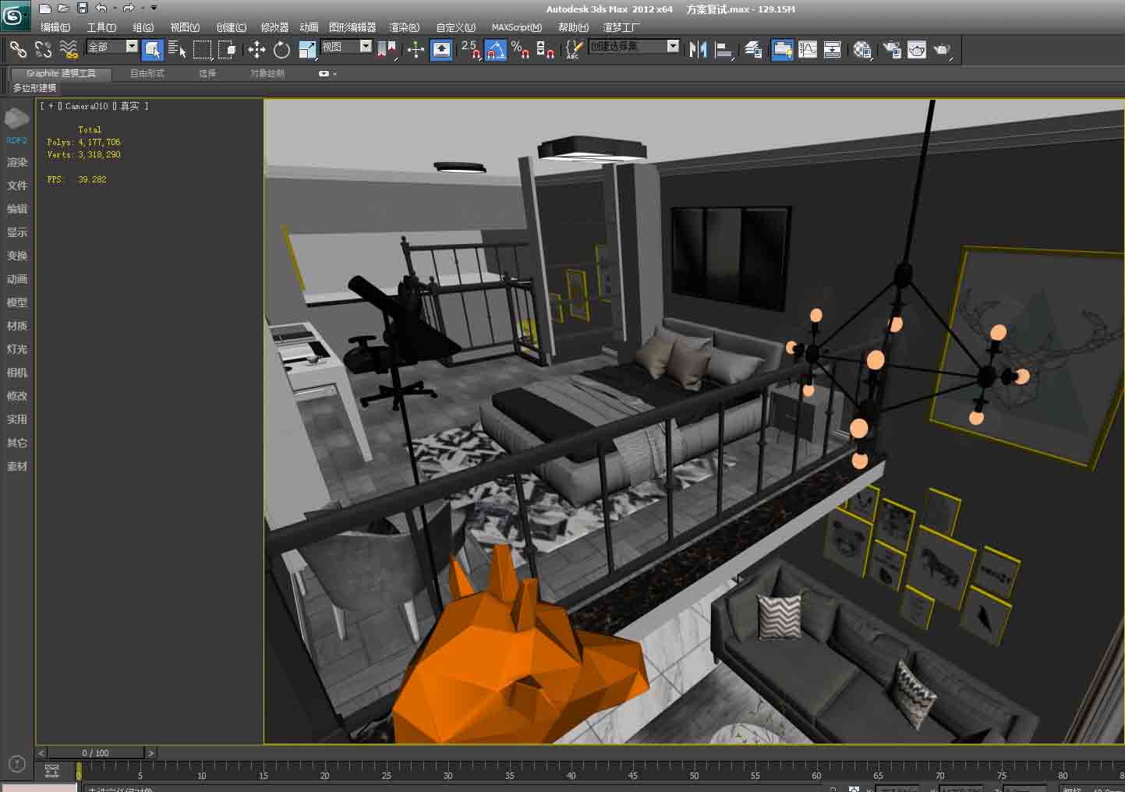Save the scene with the floppy disk icon
1125x792 pixels.
pos(82,9)
